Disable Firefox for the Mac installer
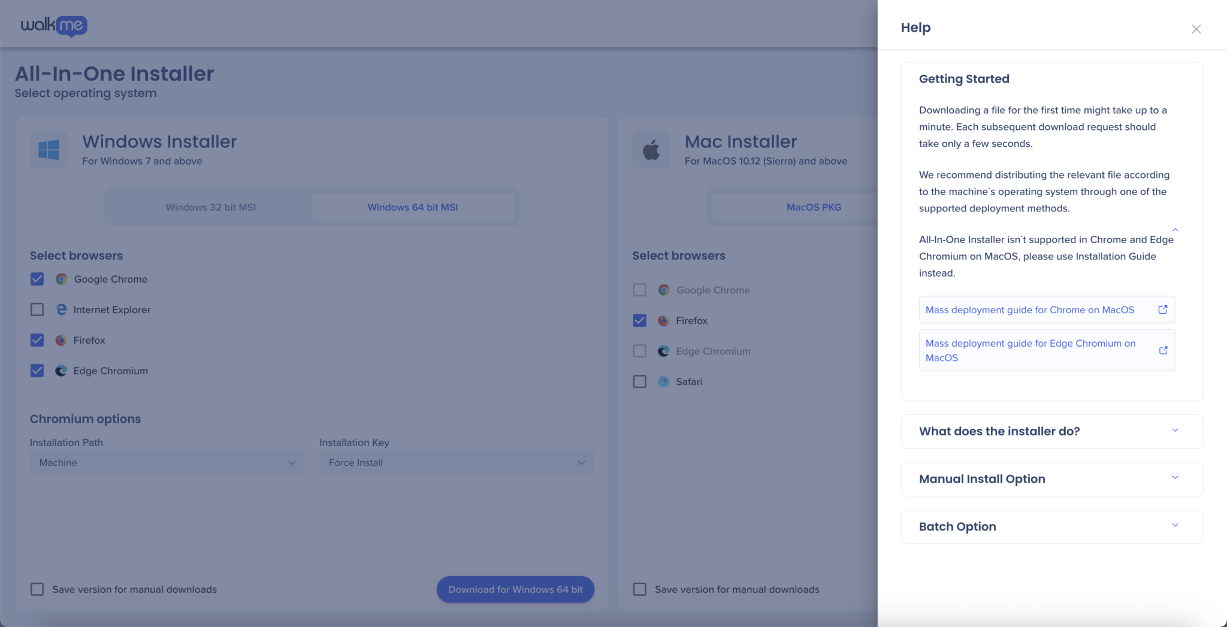The width and height of the screenshot is (1227, 627). pyautogui.click(x=639, y=320)
